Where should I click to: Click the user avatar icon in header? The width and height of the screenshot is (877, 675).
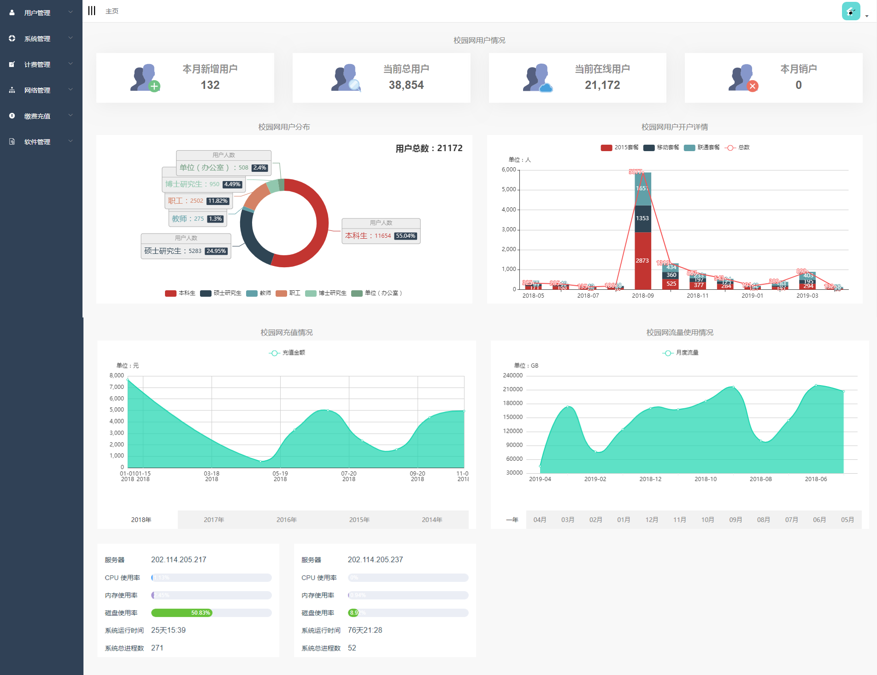[850, 12]
